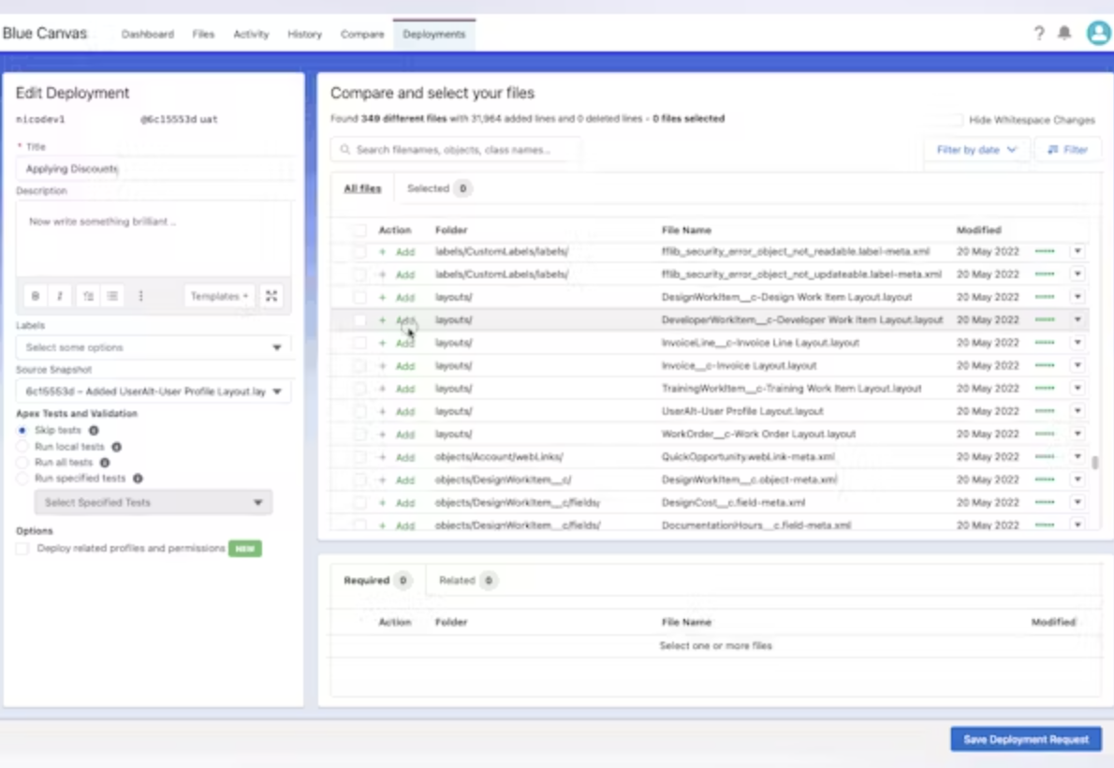Open more formatting options via three-dot icon
The width and height of the screenshot is (1114, 768).
click(x=140, y=295)
